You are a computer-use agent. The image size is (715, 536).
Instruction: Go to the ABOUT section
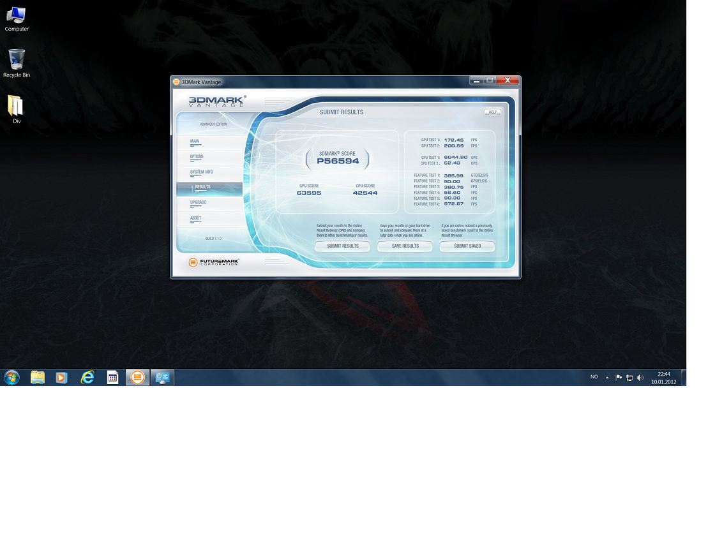point(195,219)
